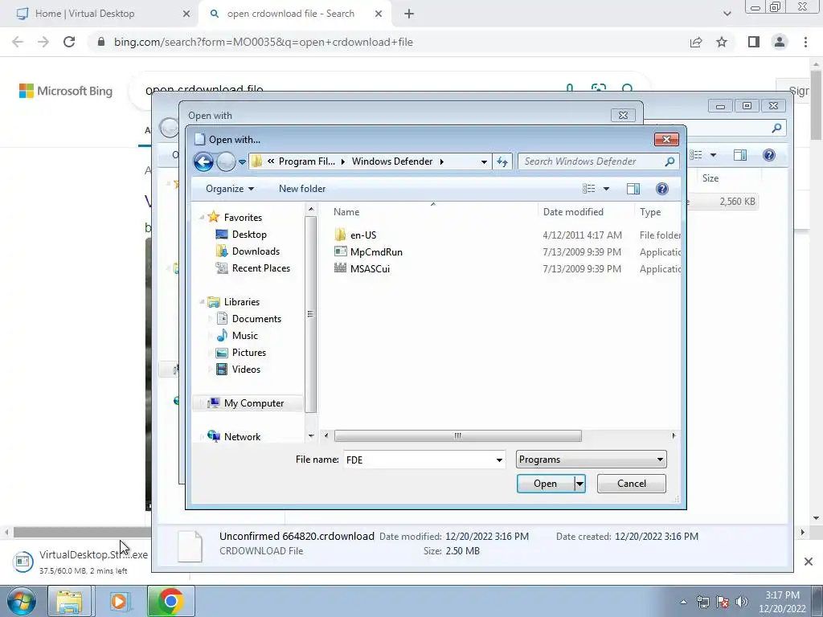Sort by Date modified column
823x617 pixels.
[573, 212]
